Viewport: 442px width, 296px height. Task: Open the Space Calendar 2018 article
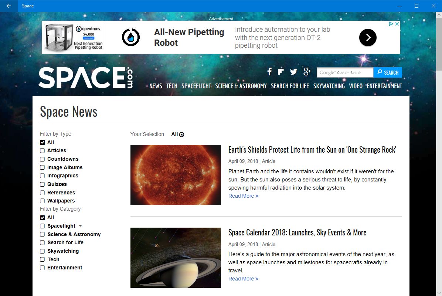(297, 232)
